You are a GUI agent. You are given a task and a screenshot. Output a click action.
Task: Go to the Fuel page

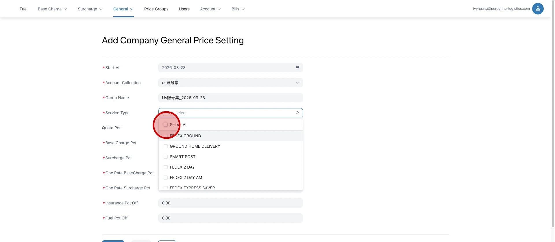(23, 9)
